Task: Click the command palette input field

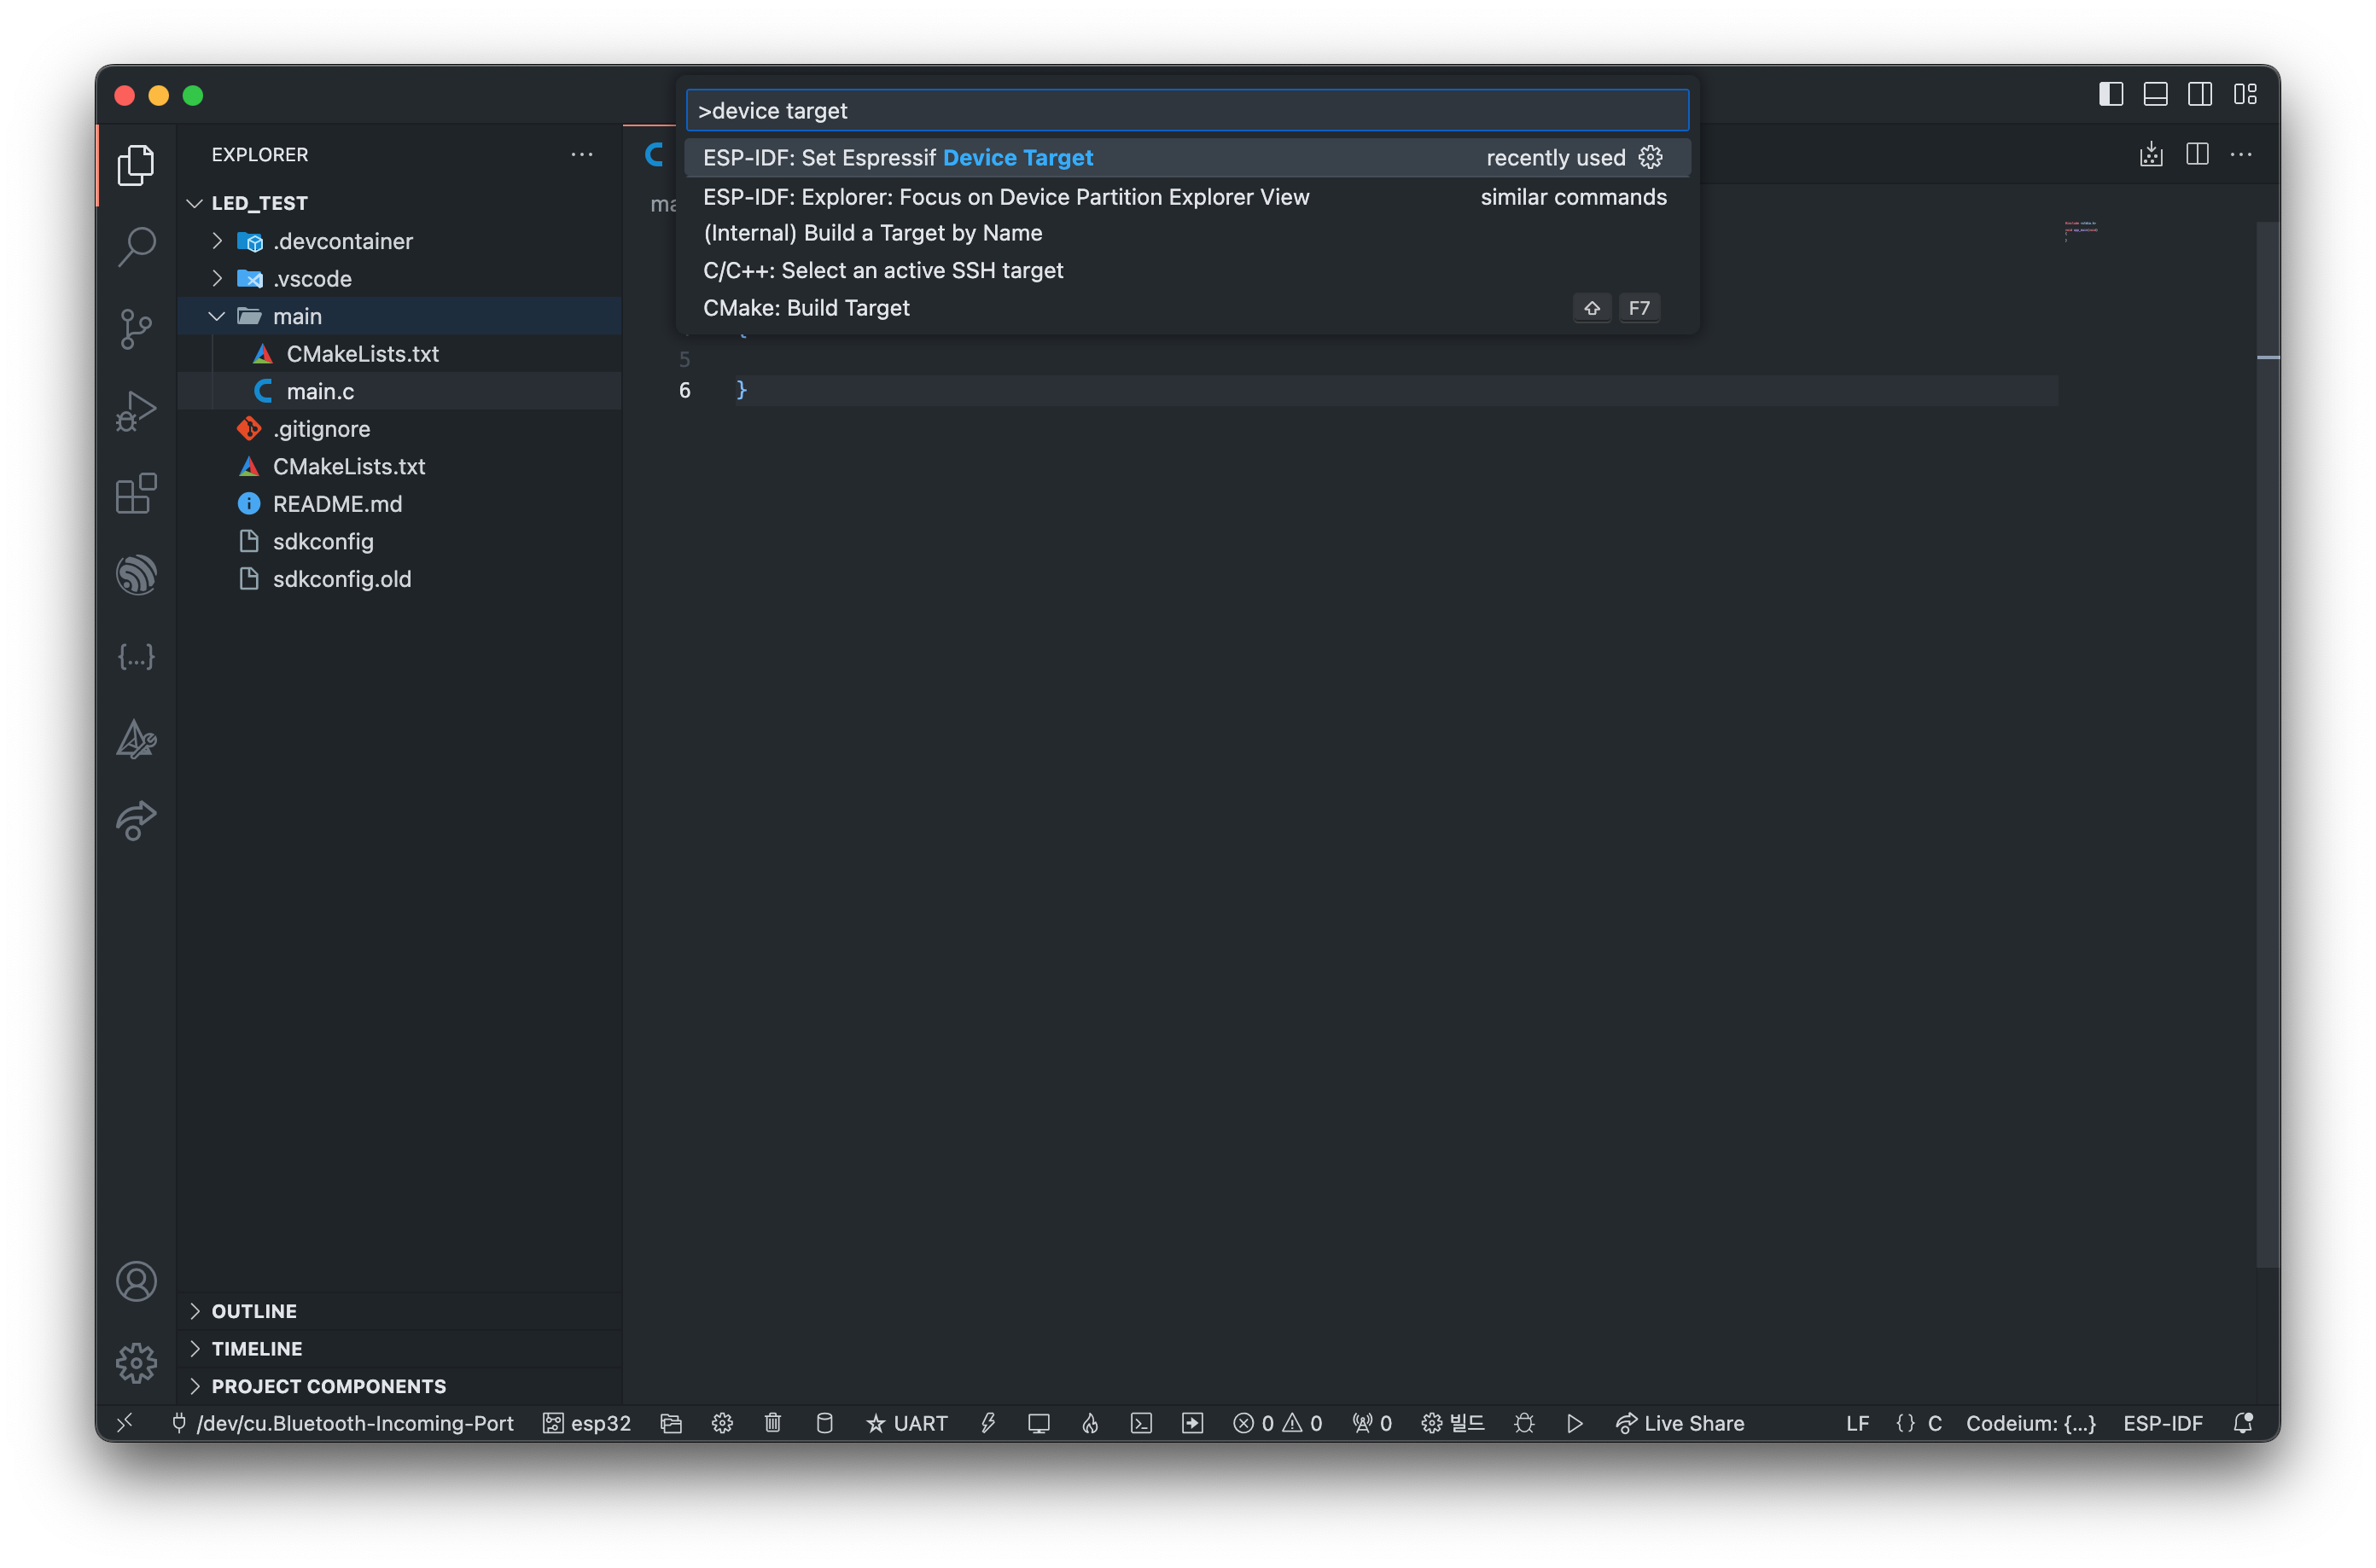Action: 1186,111
